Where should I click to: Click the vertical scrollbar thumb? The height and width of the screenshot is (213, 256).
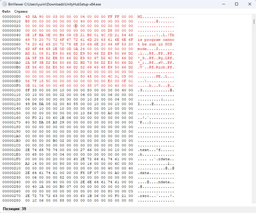(x=254, y=22)
